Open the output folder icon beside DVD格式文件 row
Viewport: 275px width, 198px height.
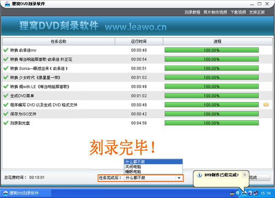(x=266, y=105)
